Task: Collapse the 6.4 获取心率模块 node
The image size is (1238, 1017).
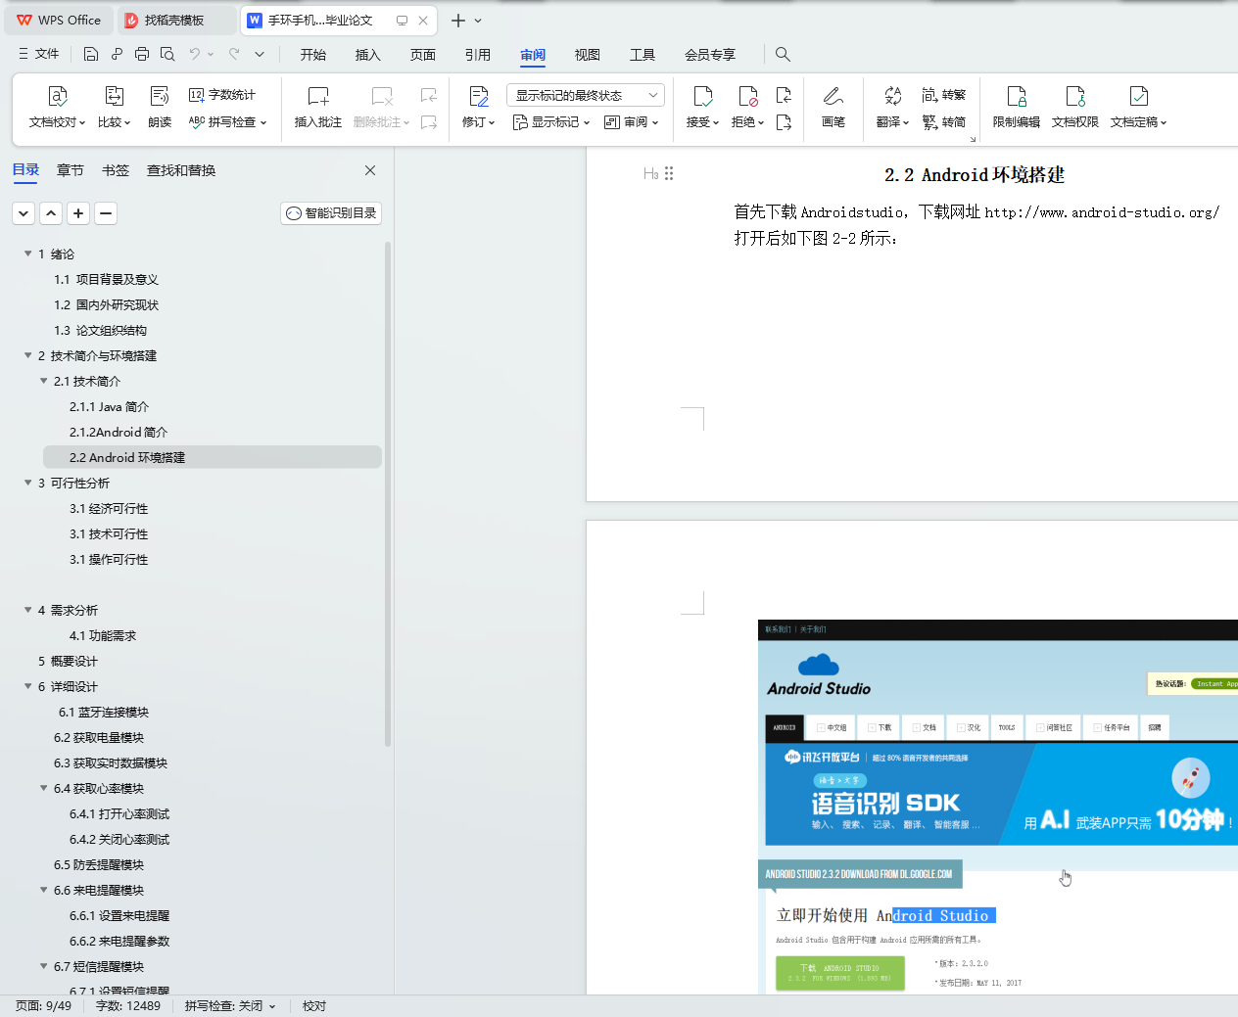Action: (x=44, y=788)
